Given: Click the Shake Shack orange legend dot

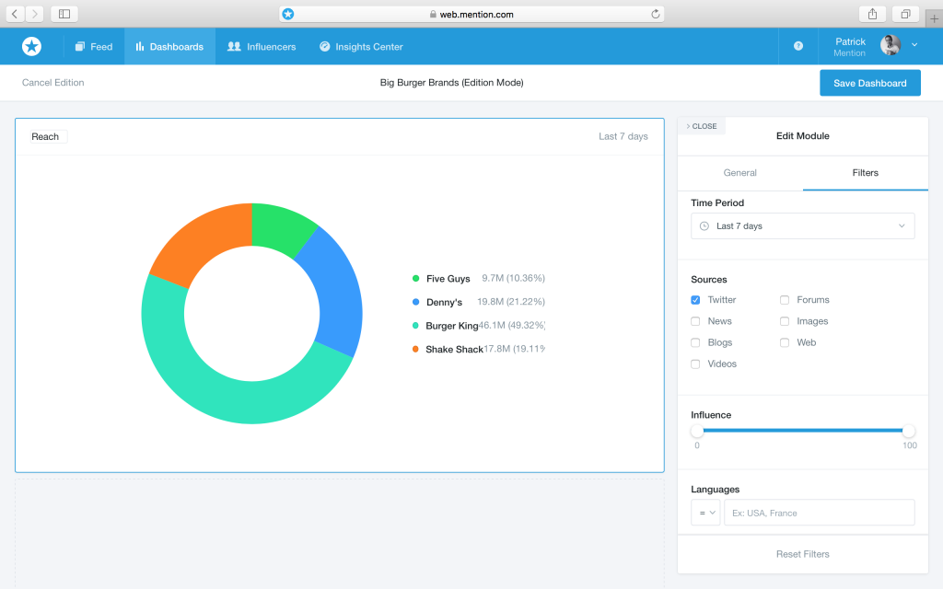Looking at the screenshot, I should point(415,349).
